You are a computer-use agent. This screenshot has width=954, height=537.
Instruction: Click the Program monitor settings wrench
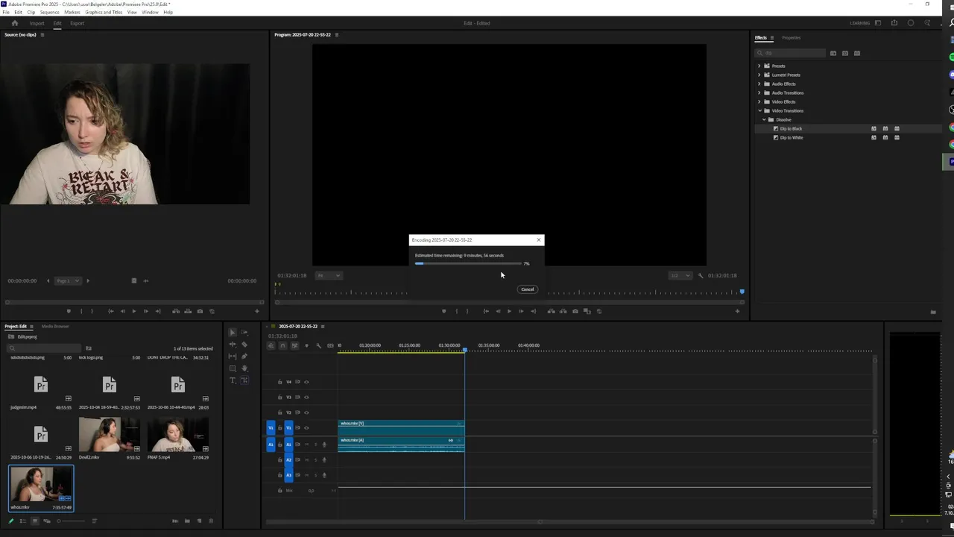click(700, 275)
